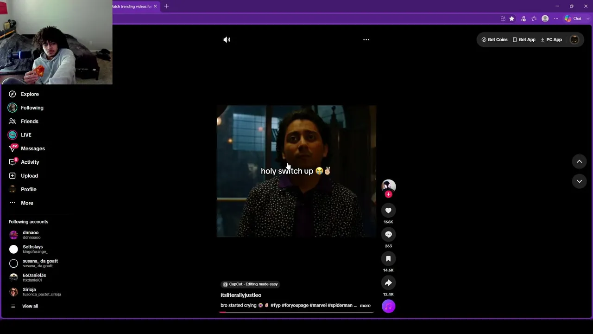Save the video with the bookmark icon
This screenshot has height=334, width=593.
coord(388,259)
